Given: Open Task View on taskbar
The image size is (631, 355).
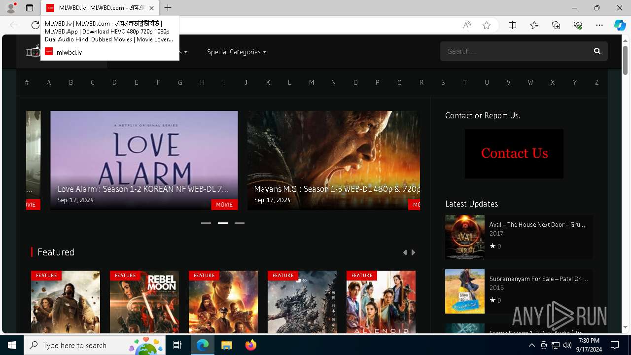Looking at the screenshot, I should click(177, 345).
